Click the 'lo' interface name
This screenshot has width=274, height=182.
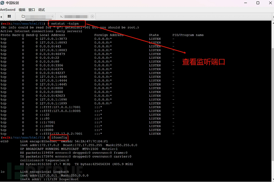coord(2,172)
